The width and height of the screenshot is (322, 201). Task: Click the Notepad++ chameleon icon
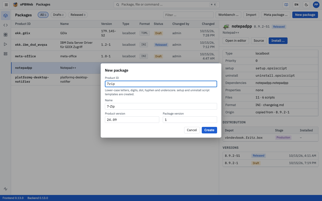point(226,27)
